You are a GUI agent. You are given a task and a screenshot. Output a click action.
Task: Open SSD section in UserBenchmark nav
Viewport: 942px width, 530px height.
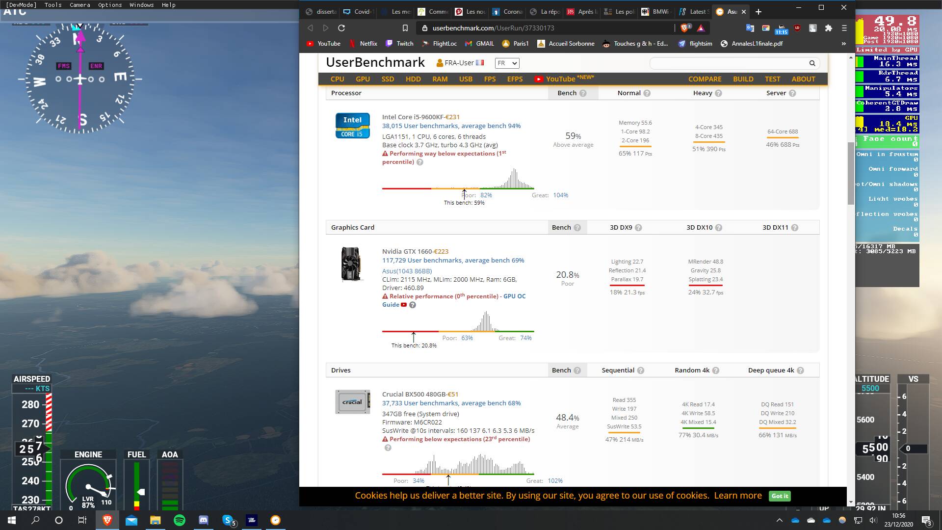388,79
